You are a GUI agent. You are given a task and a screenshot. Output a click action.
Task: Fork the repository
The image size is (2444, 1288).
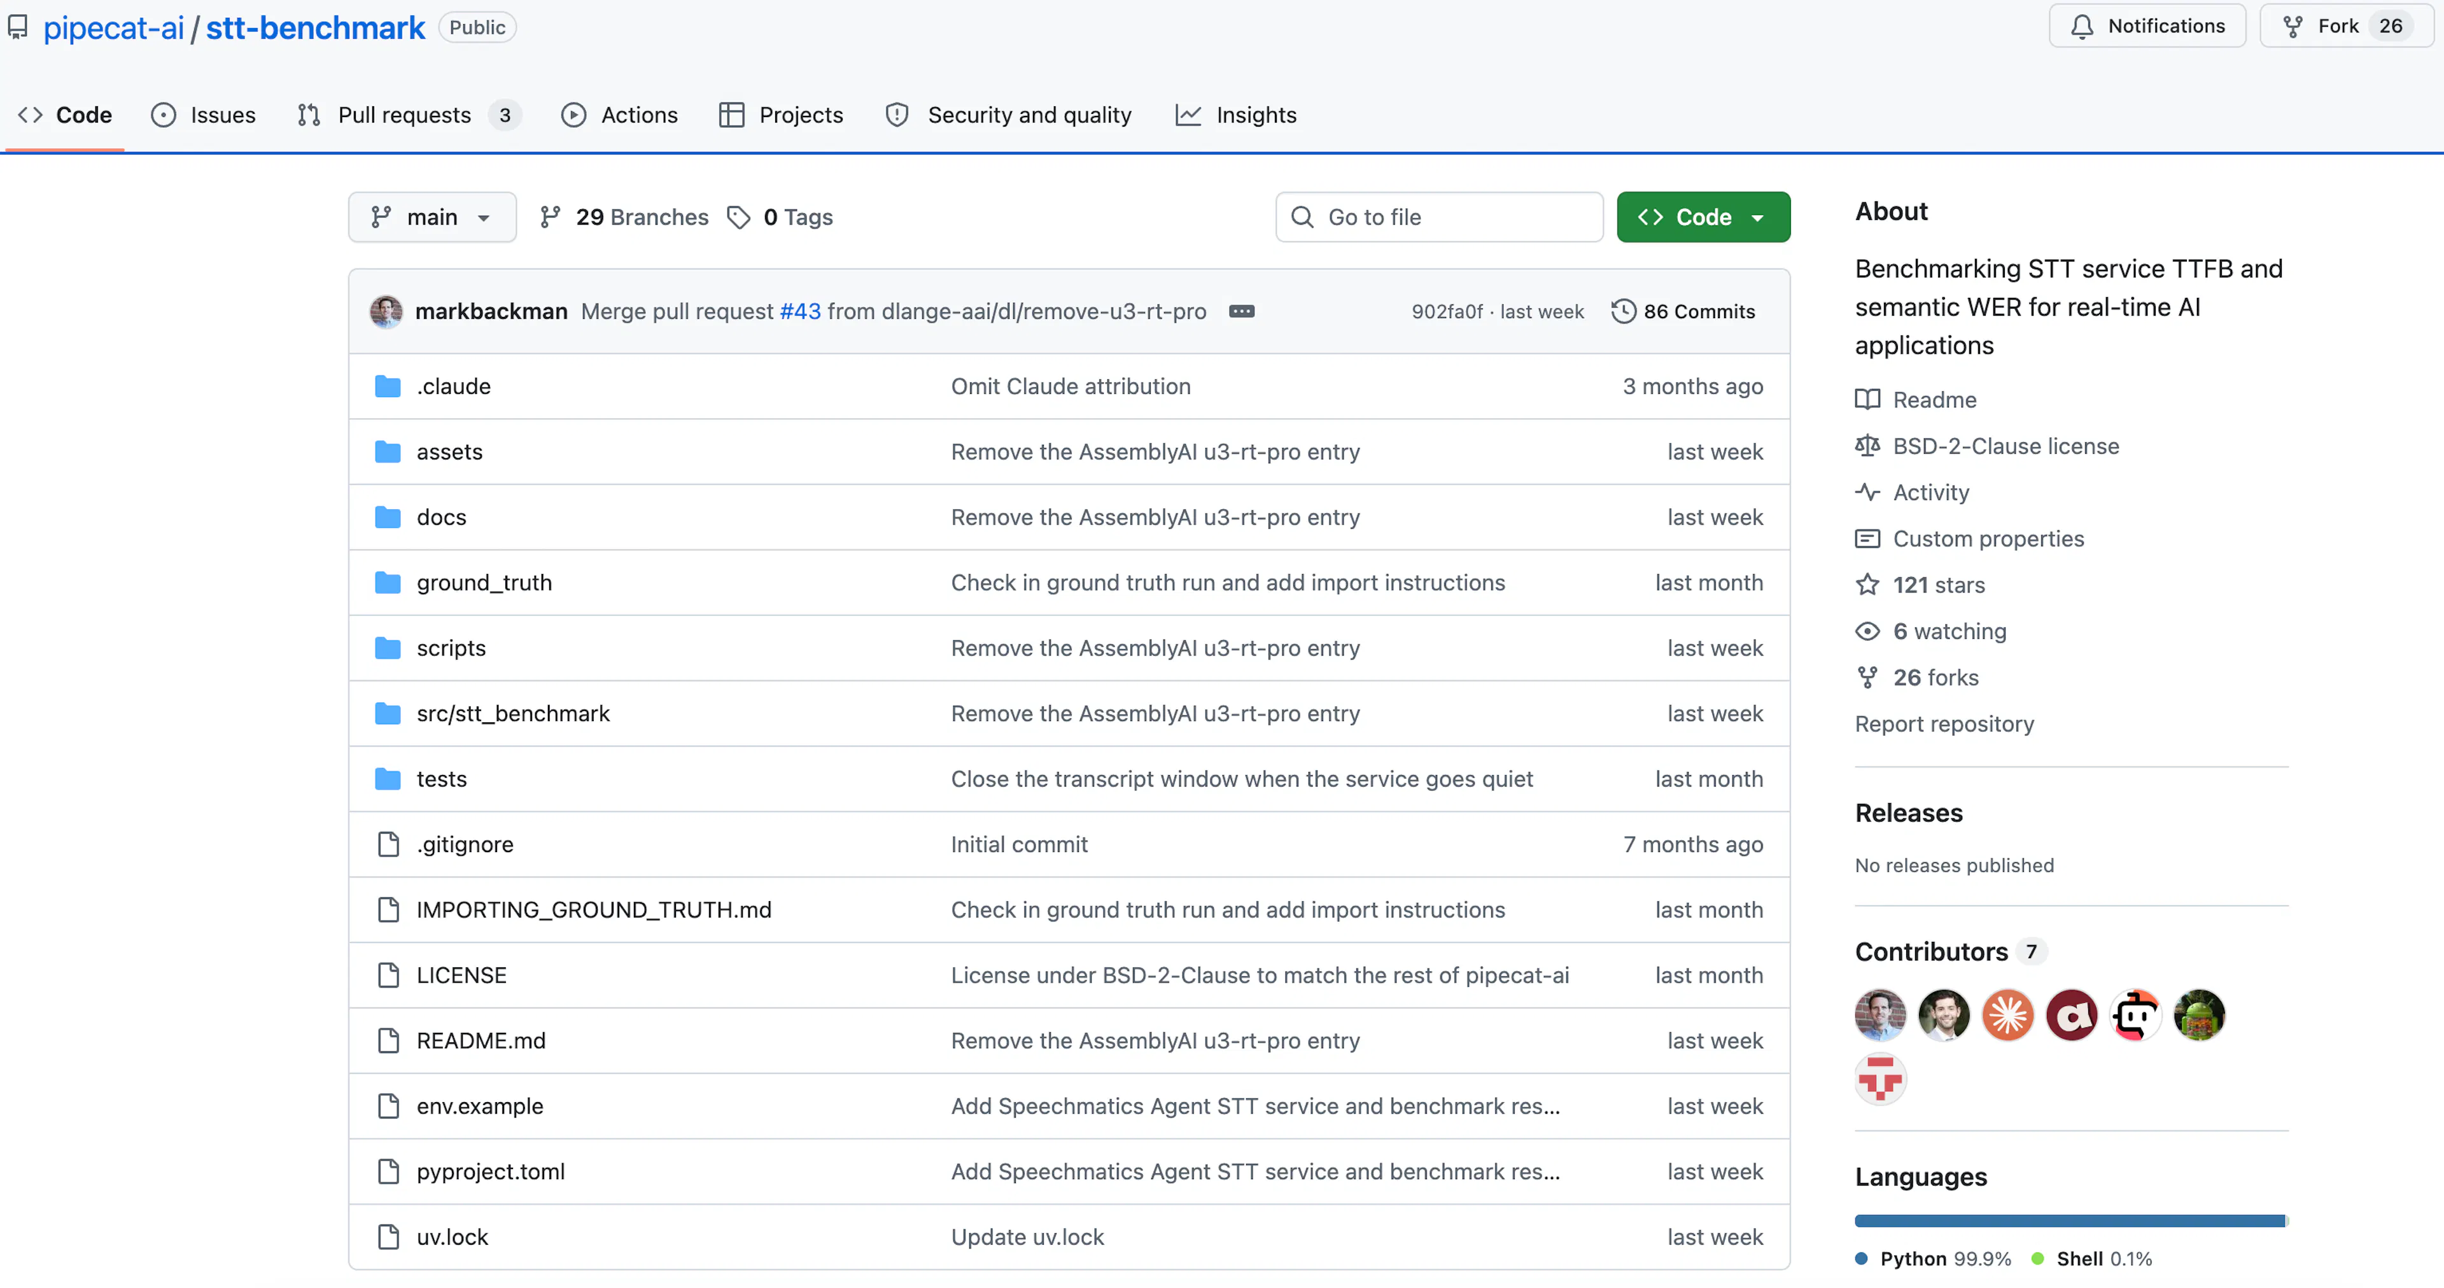click(2347, 25)
